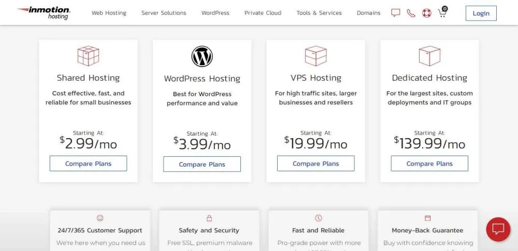Click the phone icon in header
This screenshot has height=251, width=518.
[x=411, y=13]
